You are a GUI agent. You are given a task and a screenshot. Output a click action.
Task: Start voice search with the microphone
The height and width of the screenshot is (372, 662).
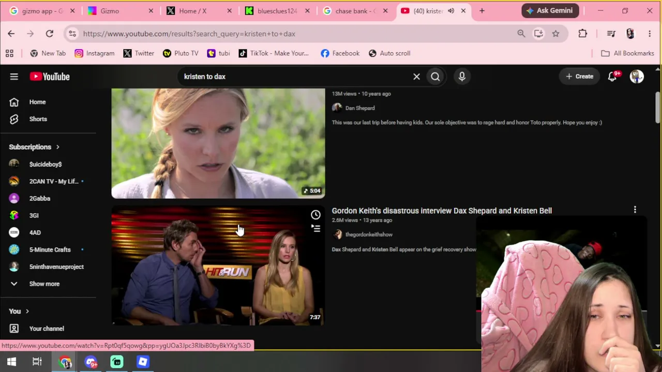pos(462,76)
